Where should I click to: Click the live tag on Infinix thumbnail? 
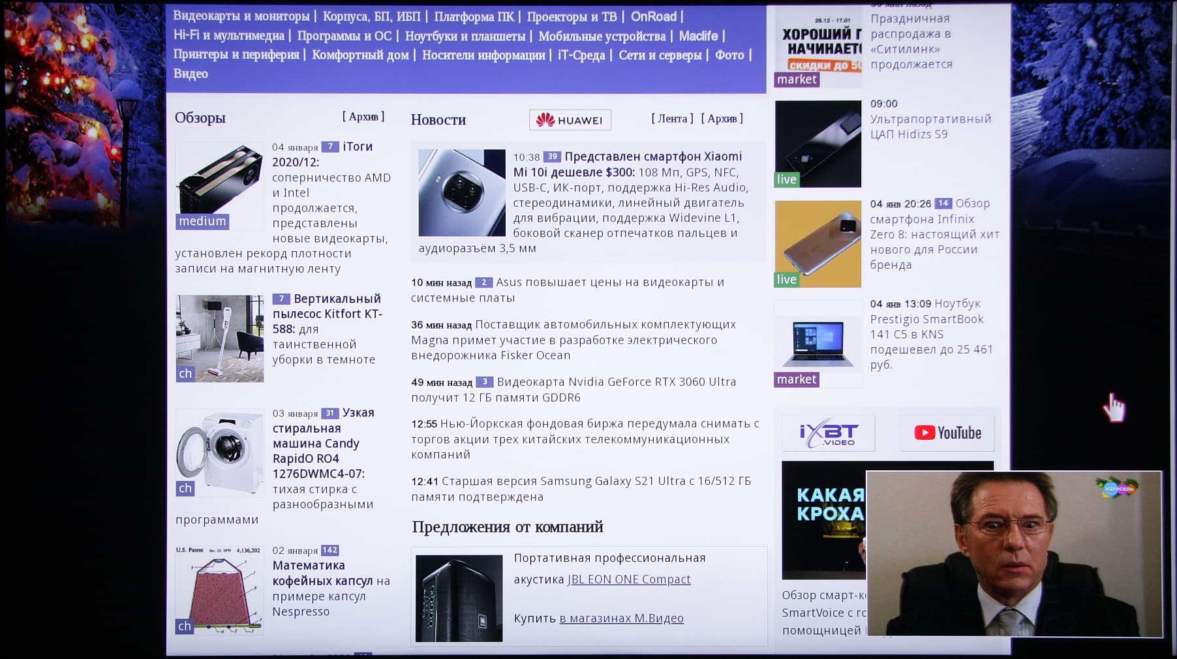point(787,279)
